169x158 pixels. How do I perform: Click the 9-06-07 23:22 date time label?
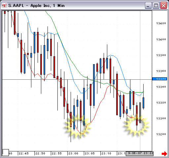click(x=140, y=153)
